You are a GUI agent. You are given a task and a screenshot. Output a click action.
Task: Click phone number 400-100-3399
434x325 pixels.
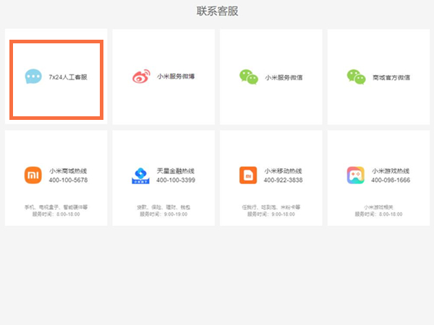(176, 180)
